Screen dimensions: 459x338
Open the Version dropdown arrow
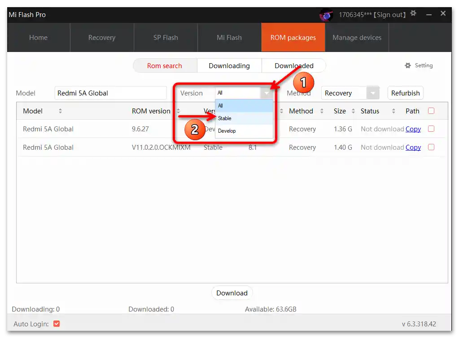pos(267,93)
